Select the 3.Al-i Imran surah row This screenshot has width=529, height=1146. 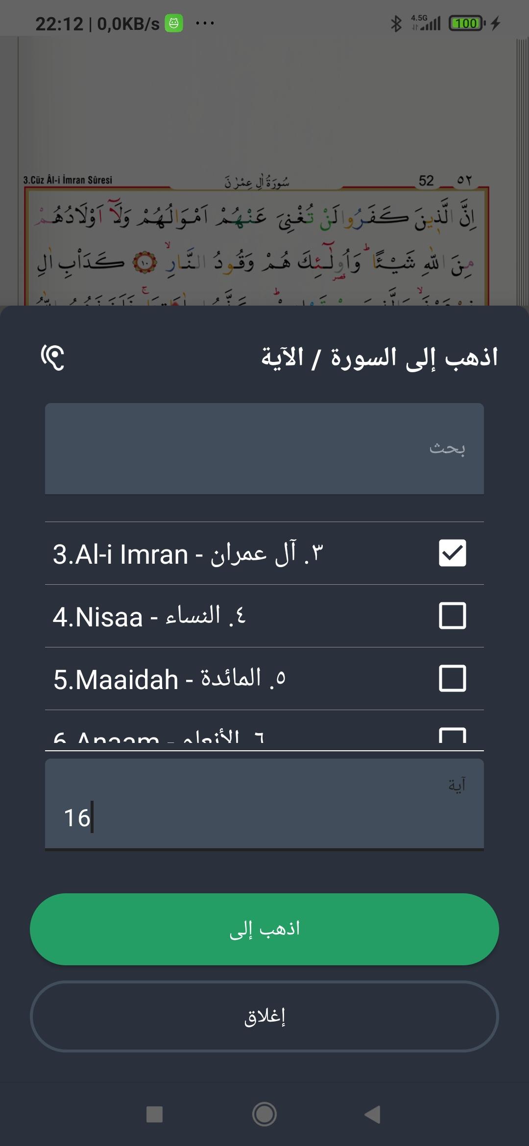264,553
